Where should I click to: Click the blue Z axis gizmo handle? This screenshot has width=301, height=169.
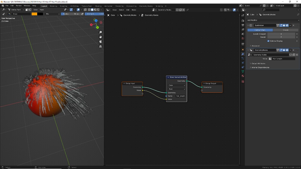click(x=96, y=20)
